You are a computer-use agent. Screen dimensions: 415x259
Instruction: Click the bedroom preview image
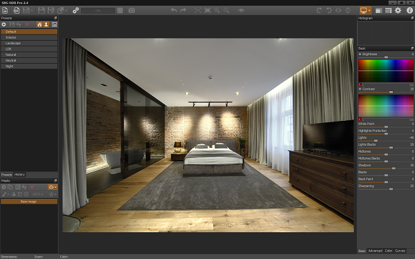pos(208,135)
